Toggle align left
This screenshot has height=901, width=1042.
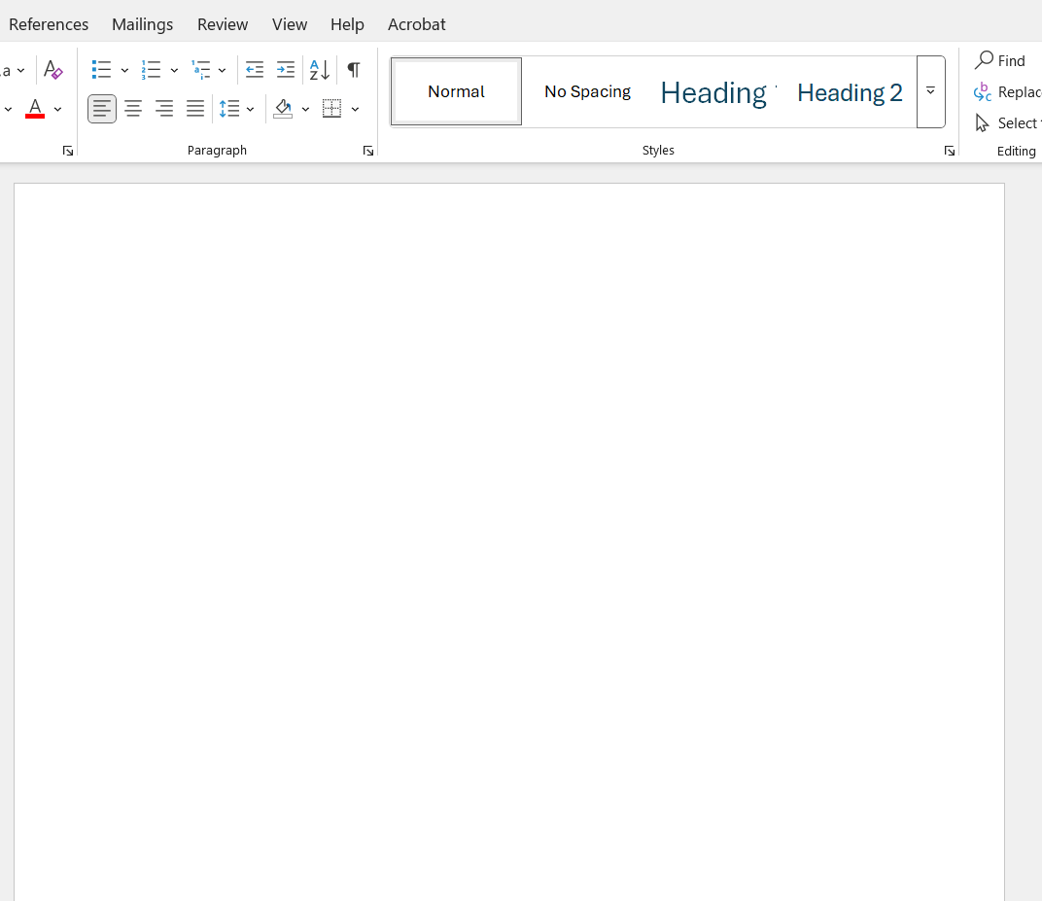coord(102,108)
